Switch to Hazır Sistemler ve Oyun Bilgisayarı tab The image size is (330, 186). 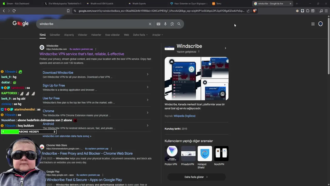[x=188, y=4]
